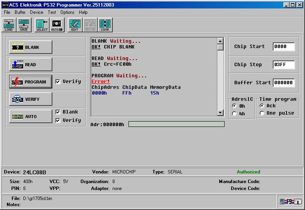Click the connection status icon at bottom right
This screenshot has width=305, height=210.
[x=290, y=201]
